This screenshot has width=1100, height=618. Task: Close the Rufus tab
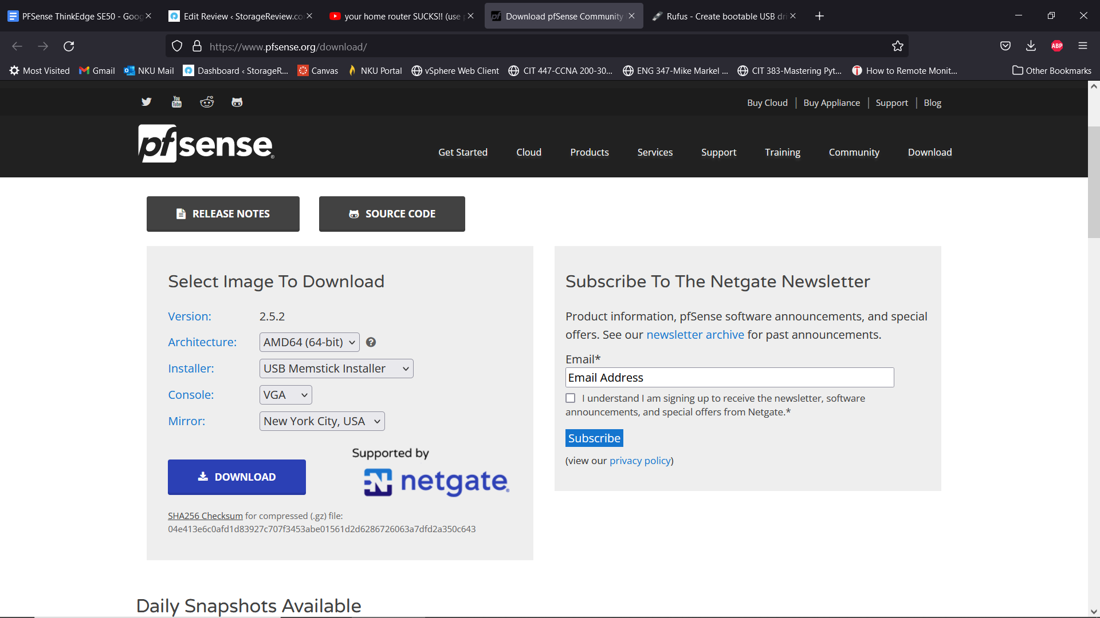tap(793, 16)
